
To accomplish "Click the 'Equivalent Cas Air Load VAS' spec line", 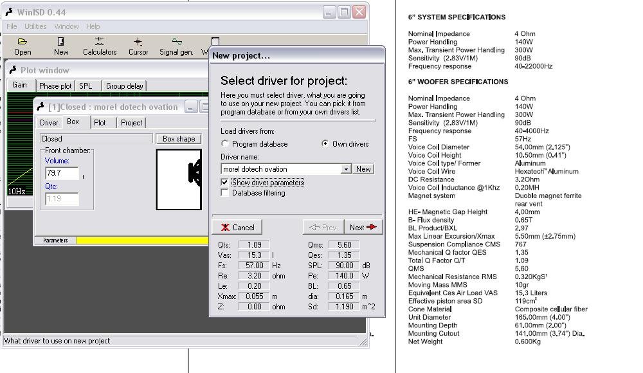I will 453,293.
